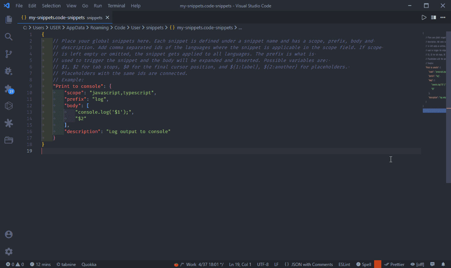
Task: Click the "Log output to console" string
Action: click(138, 131)
